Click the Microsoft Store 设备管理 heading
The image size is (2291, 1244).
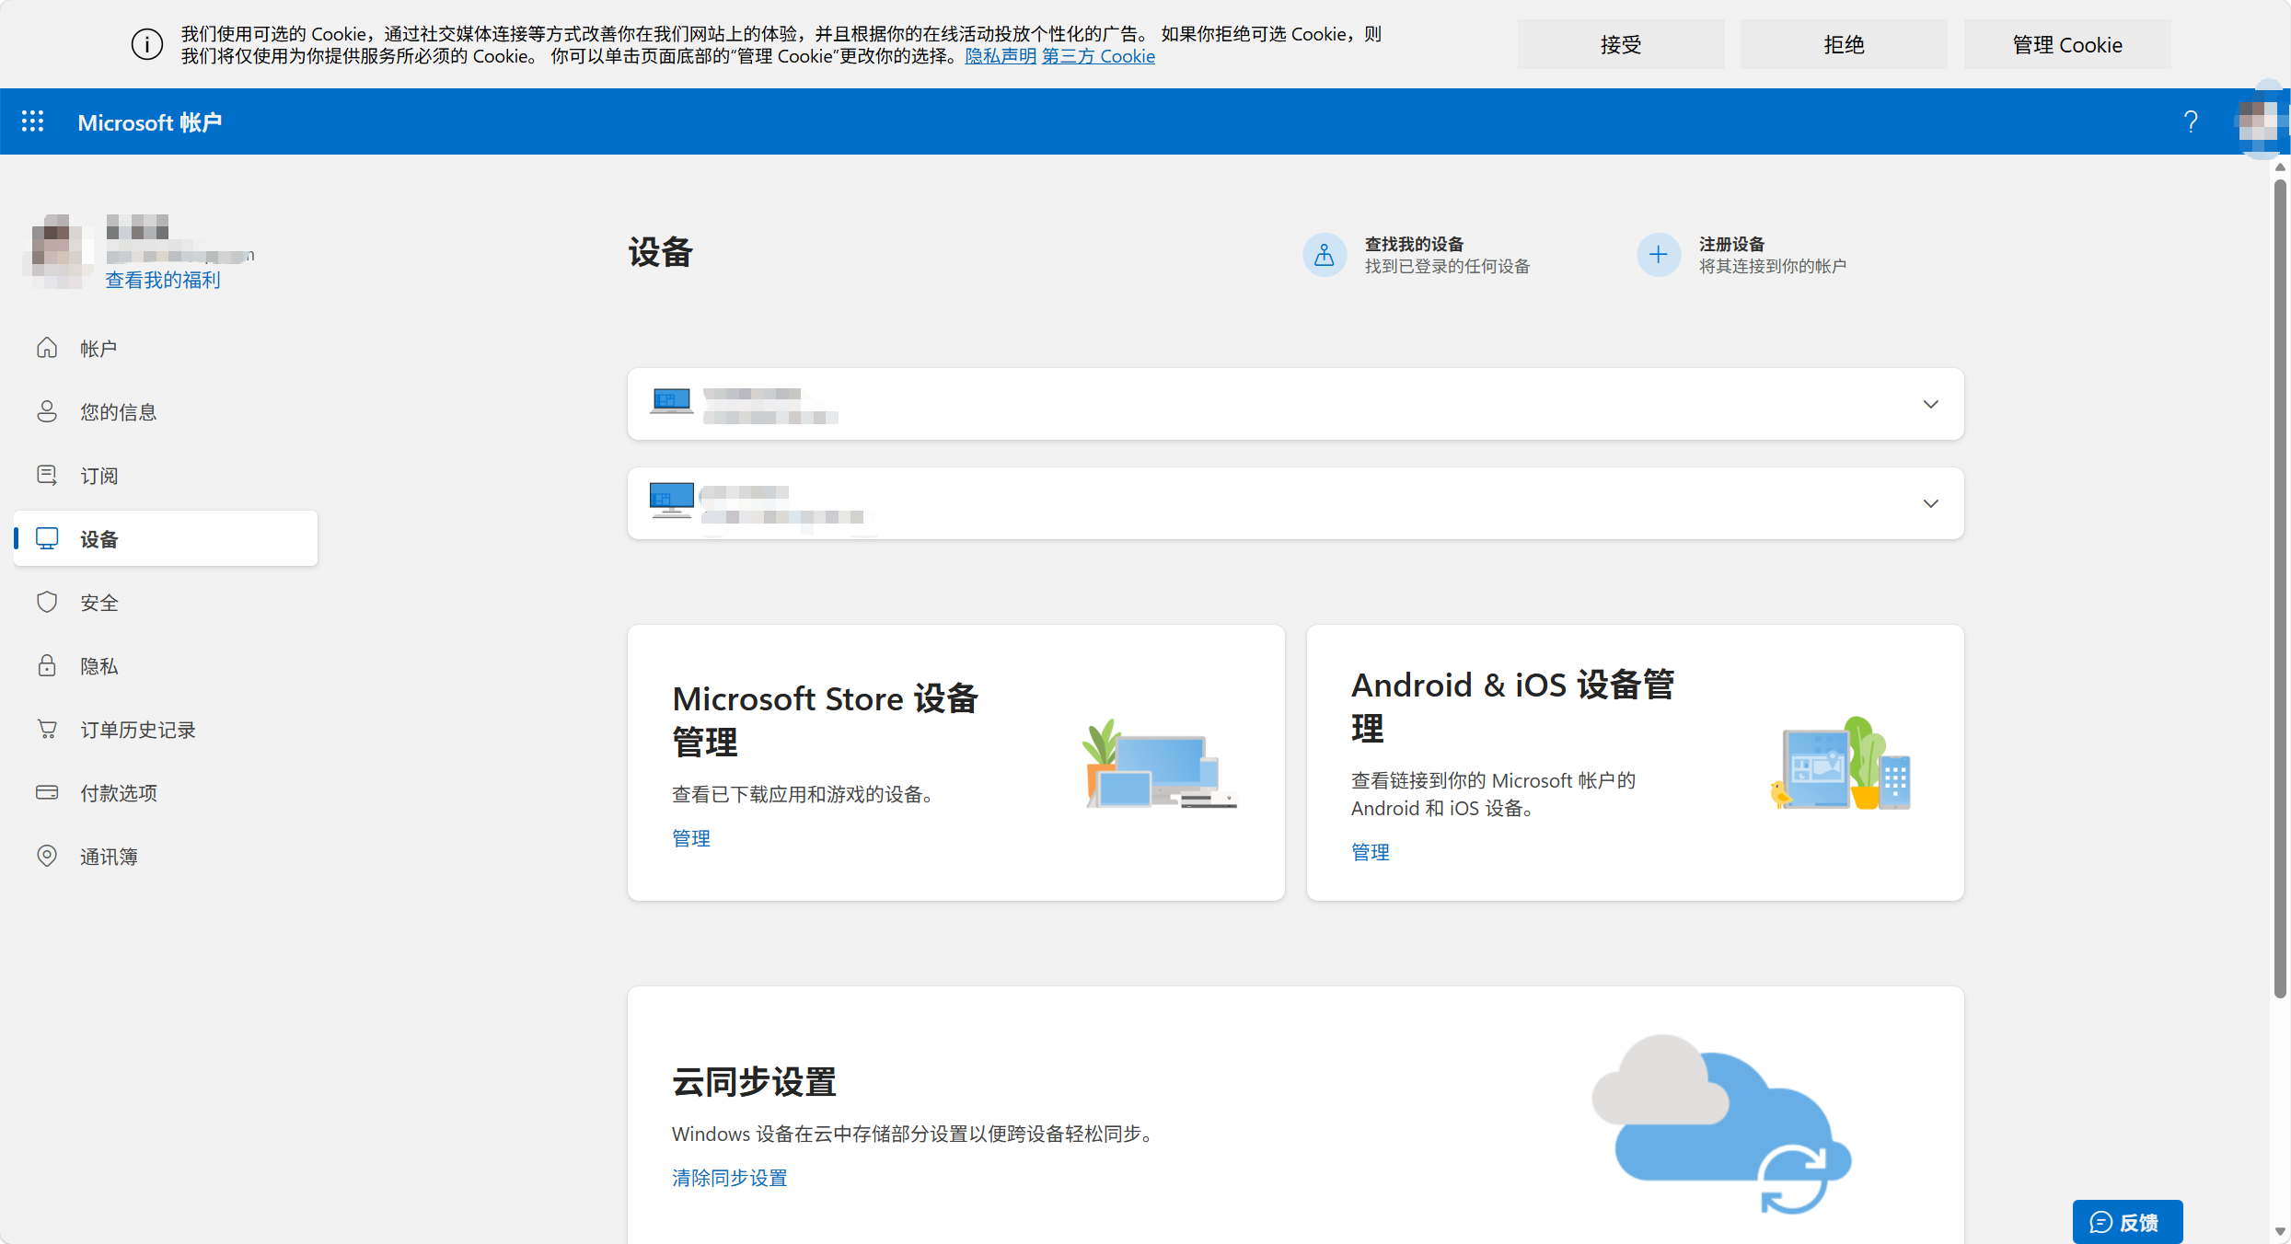pos(825,720)
